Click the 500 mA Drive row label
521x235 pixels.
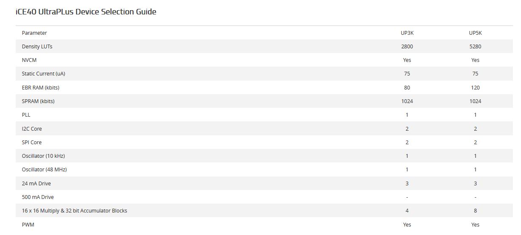tap(38, 197)
